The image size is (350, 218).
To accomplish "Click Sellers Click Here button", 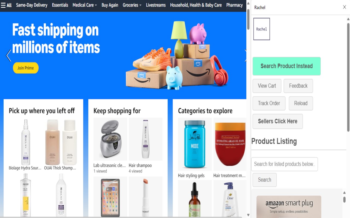I will [278, 121].
